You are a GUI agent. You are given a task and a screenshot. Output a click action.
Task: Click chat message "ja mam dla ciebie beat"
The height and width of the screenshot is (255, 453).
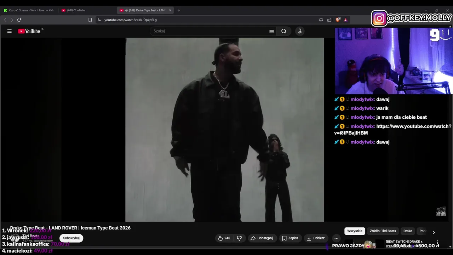401,117
